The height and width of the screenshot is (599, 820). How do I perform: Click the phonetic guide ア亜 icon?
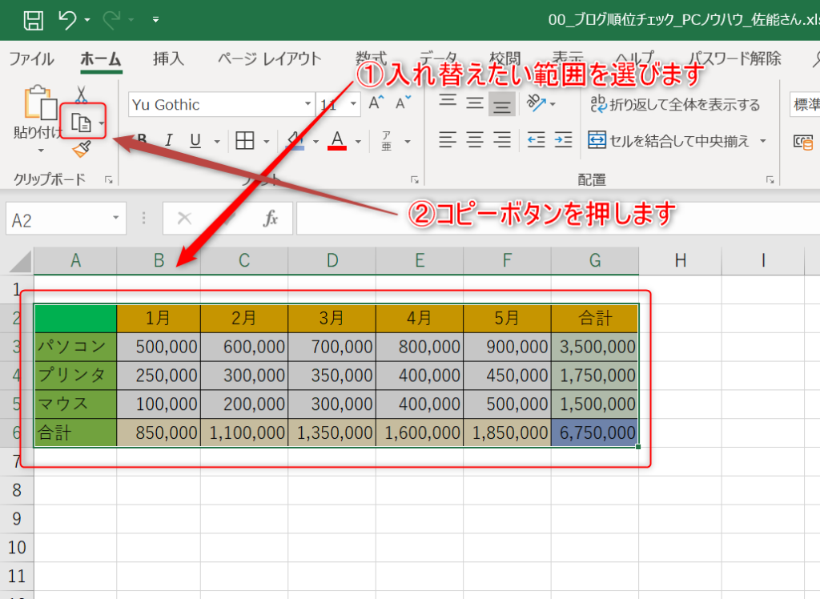(387, 141)
